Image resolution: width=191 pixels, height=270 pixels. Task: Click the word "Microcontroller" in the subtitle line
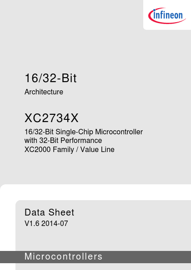tap(119, 132)
